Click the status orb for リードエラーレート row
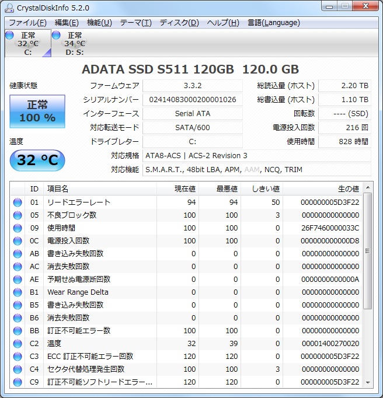383x398 pixels. point(18,203)
